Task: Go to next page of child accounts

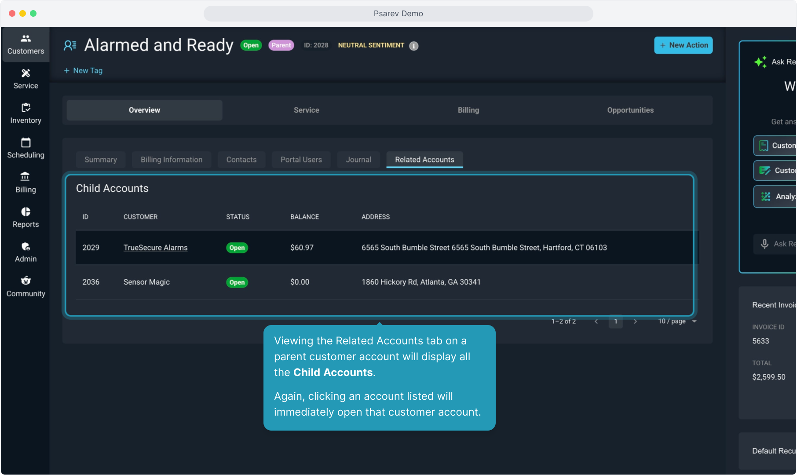Action: point(635,322)
